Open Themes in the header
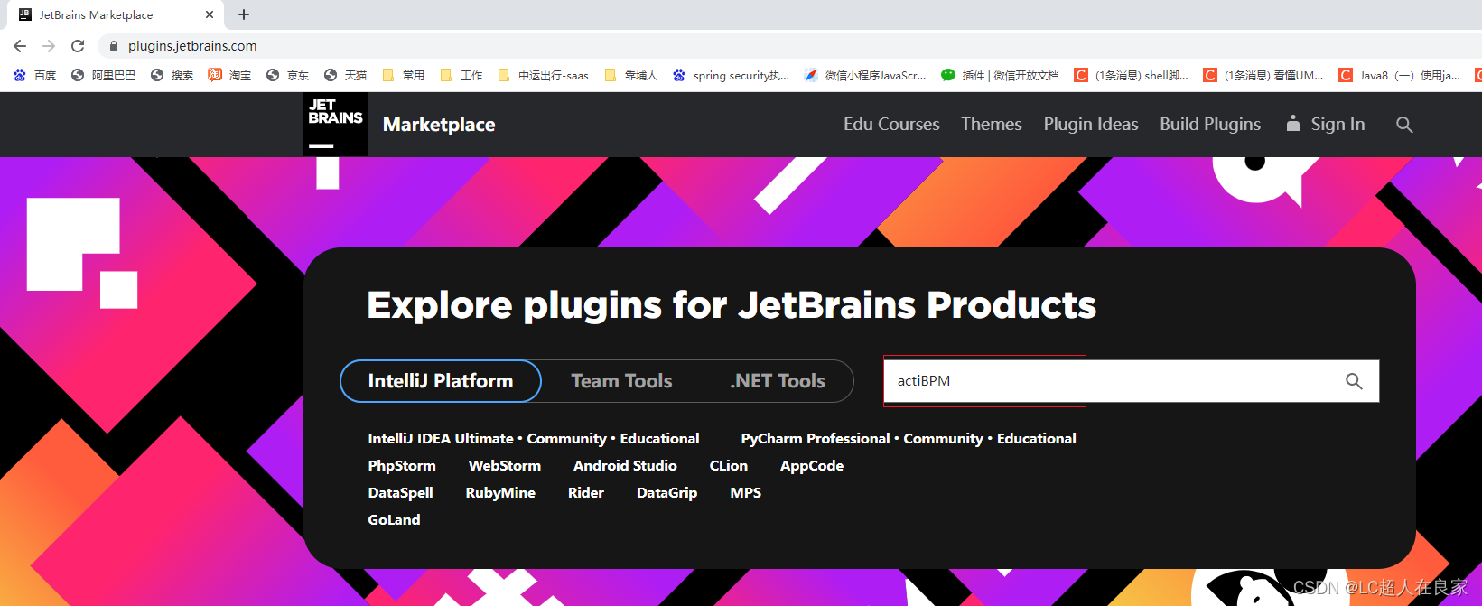The image size is (1482, 606). coord(992,125)
